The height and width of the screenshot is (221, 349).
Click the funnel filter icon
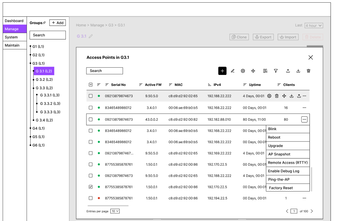(276, 71)
